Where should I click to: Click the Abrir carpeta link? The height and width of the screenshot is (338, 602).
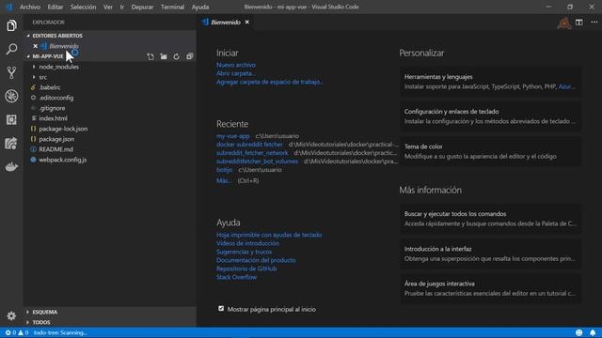click(x=236, y=73)
